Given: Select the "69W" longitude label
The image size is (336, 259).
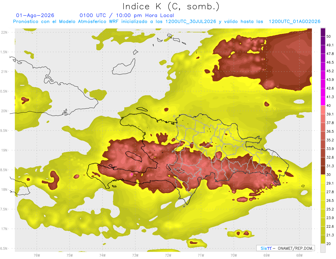Looking at the screenshot, I should click(x=267, y=255).
